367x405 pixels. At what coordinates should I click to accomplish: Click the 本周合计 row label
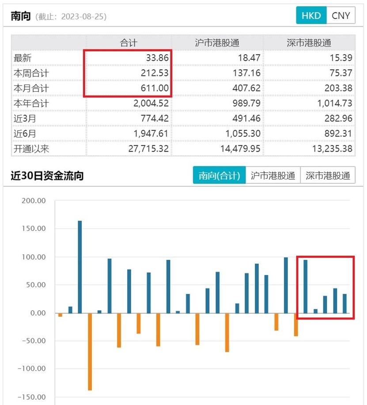(31, 73)
